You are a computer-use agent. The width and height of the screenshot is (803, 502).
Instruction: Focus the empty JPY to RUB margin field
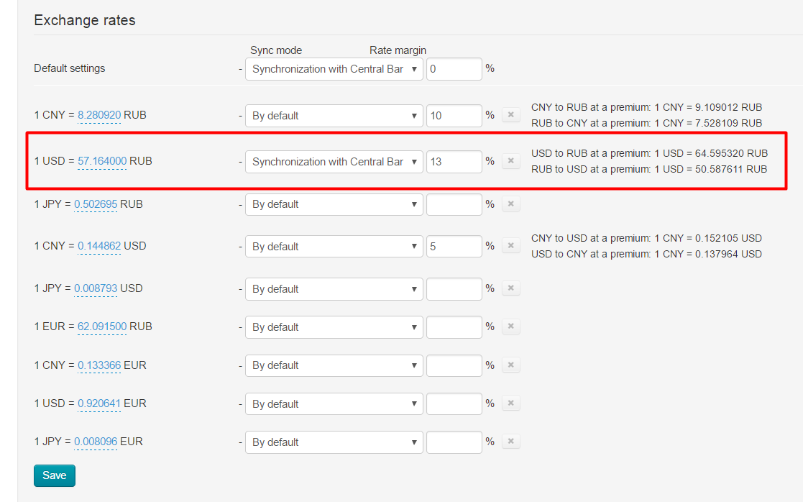(454, 204)
